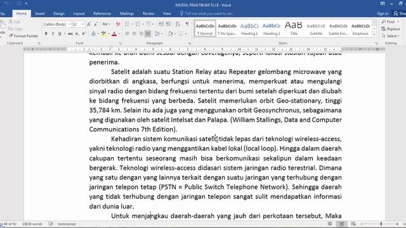Toggle Superscript formatting
This screenshot has height=228, width=406.
[84, 34]
